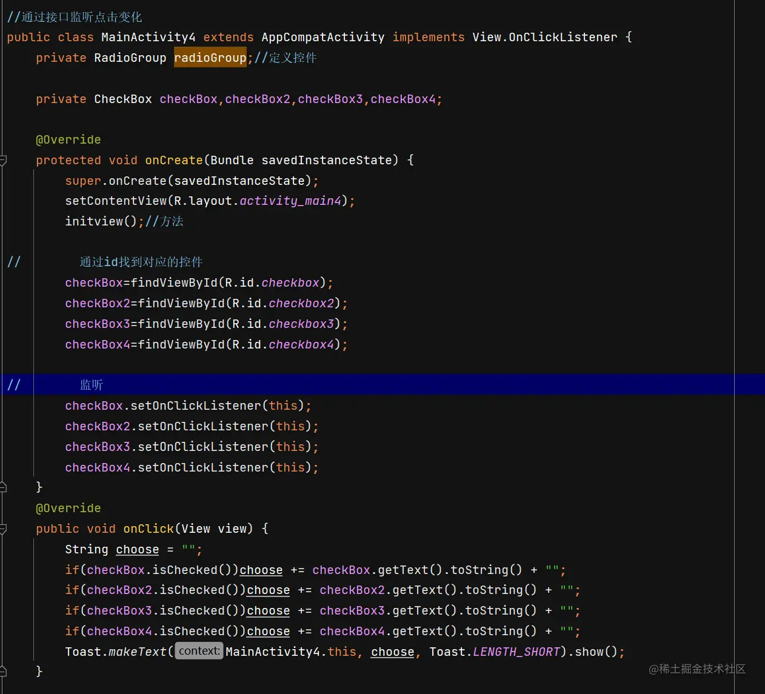Click the highlighted 监听 comment line
765x694 pixels.
[382, 385]
